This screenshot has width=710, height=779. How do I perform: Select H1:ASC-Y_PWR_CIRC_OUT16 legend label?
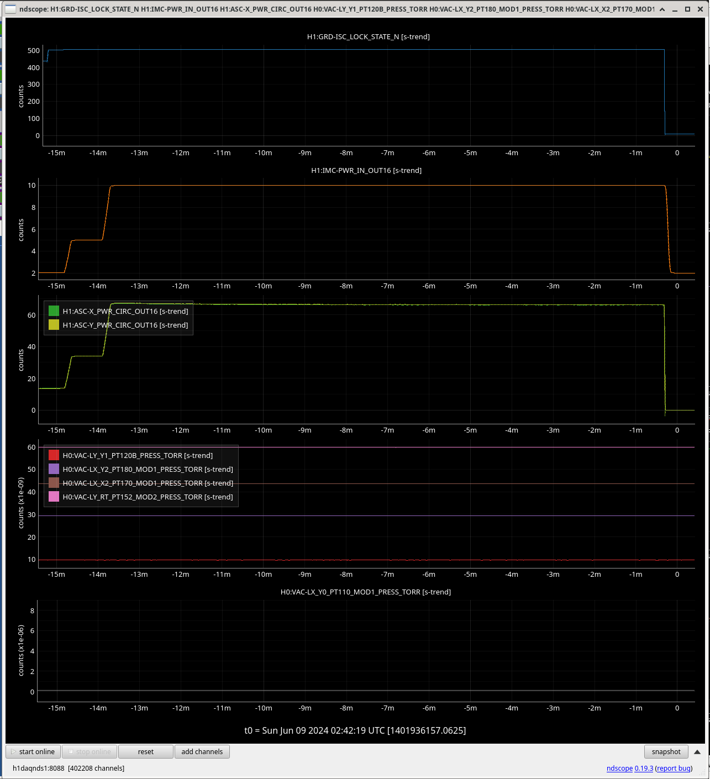[125, 325]
